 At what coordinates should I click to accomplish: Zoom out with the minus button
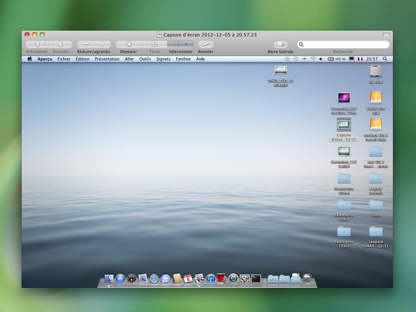pos(86,44)
